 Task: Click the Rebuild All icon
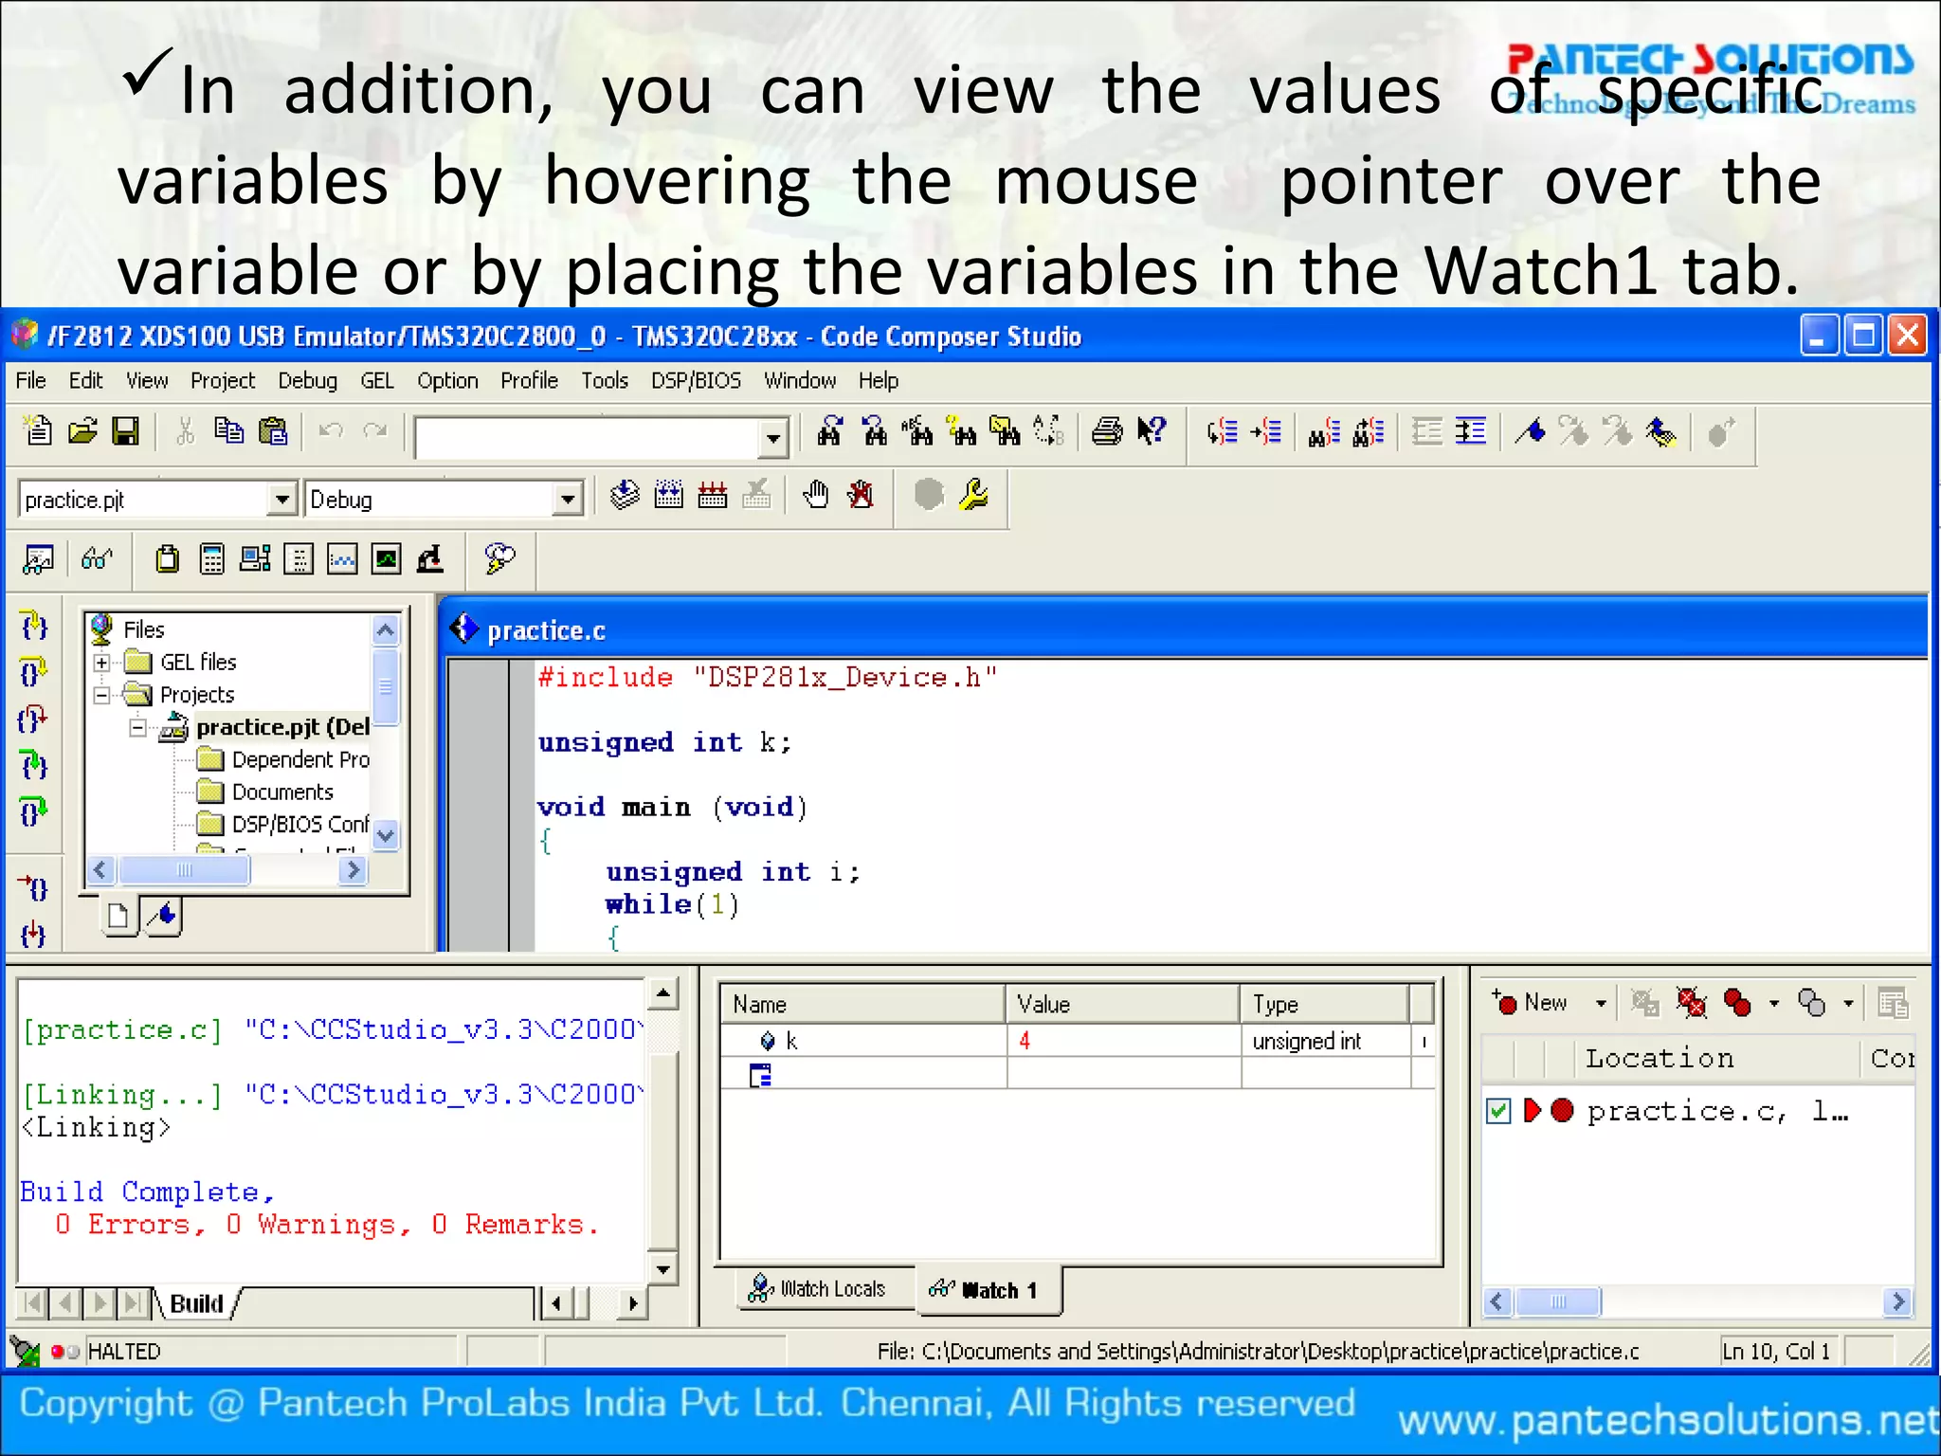tap(713, 495)
